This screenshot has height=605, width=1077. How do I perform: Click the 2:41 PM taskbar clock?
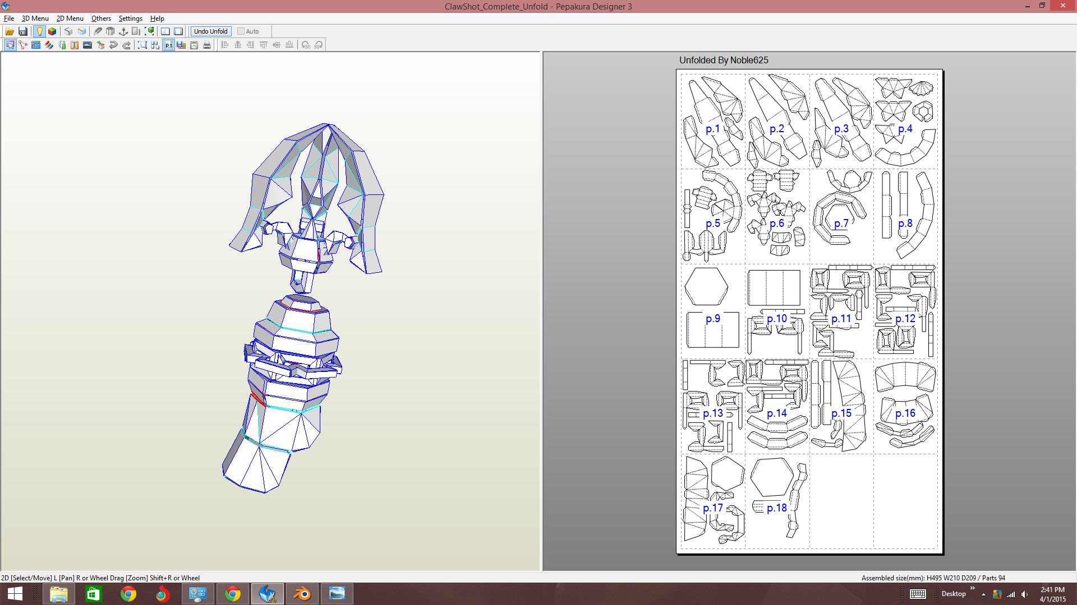pyautogui.click(x=1052, y=590)
